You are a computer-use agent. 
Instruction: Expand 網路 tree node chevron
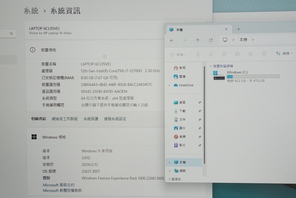(169, 171)
